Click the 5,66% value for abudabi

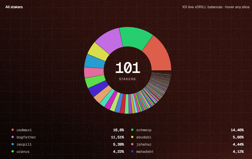tap(238, 137)
